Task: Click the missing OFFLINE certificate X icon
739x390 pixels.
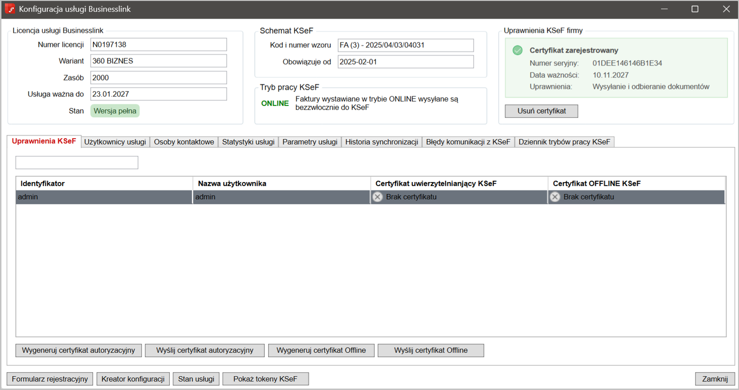Action: click(555, 197)
